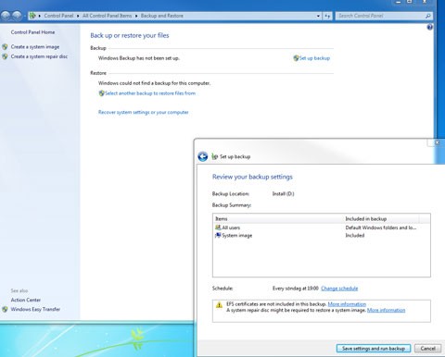Screen dimensions: 445x357
Task: Select the All users row in Backup Summary
Action: [322, 228]
